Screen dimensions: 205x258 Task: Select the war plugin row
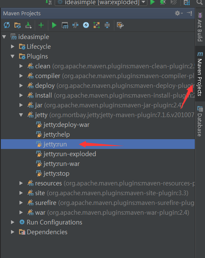(x=98, y=213)
